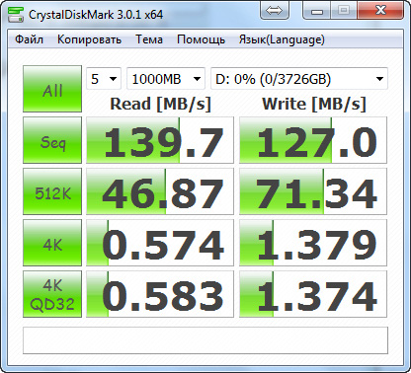The image size is (411, 373).
Task: Click the Seq read result 139.7
Action: [160, 140]
